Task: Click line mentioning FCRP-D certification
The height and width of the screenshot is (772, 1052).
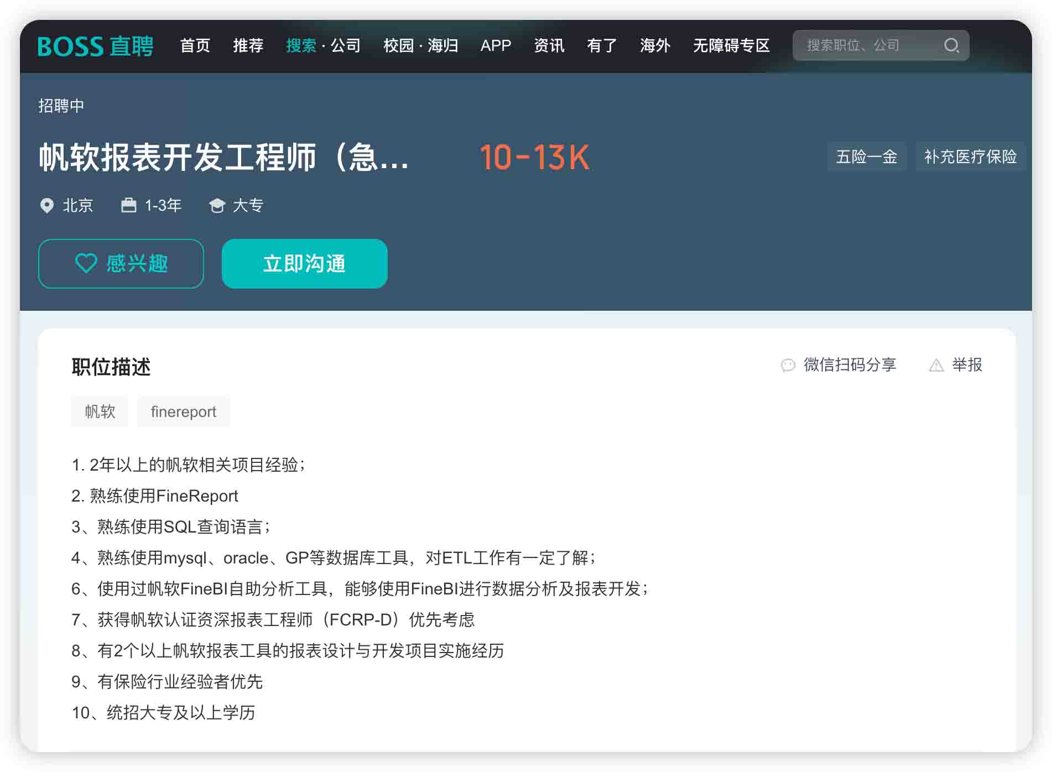Action: pyautogui.click(x=273, y=619)
